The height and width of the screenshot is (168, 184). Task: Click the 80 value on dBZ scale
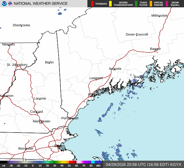coord(91,166)
